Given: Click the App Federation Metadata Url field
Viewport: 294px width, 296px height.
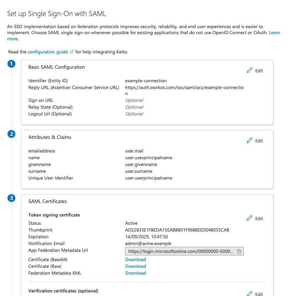Looking at the screenshot, I should pyautogui.click(x=184, y=251).
